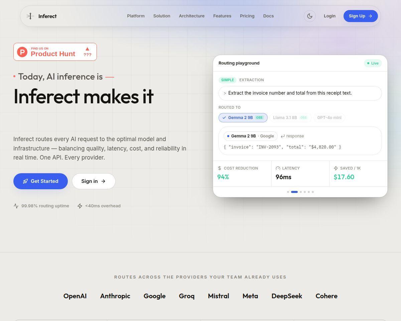Go to the last playground carousel dot
This screenshot has height=321, width=401.
pyautogui.click(x=313, y=192)
